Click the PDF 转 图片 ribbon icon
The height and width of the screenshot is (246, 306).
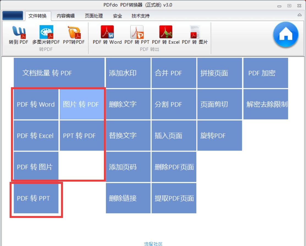(195, 35)
